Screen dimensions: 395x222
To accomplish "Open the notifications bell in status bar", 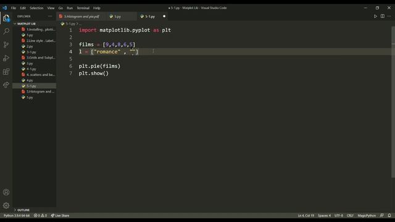I will click(389, 215).
